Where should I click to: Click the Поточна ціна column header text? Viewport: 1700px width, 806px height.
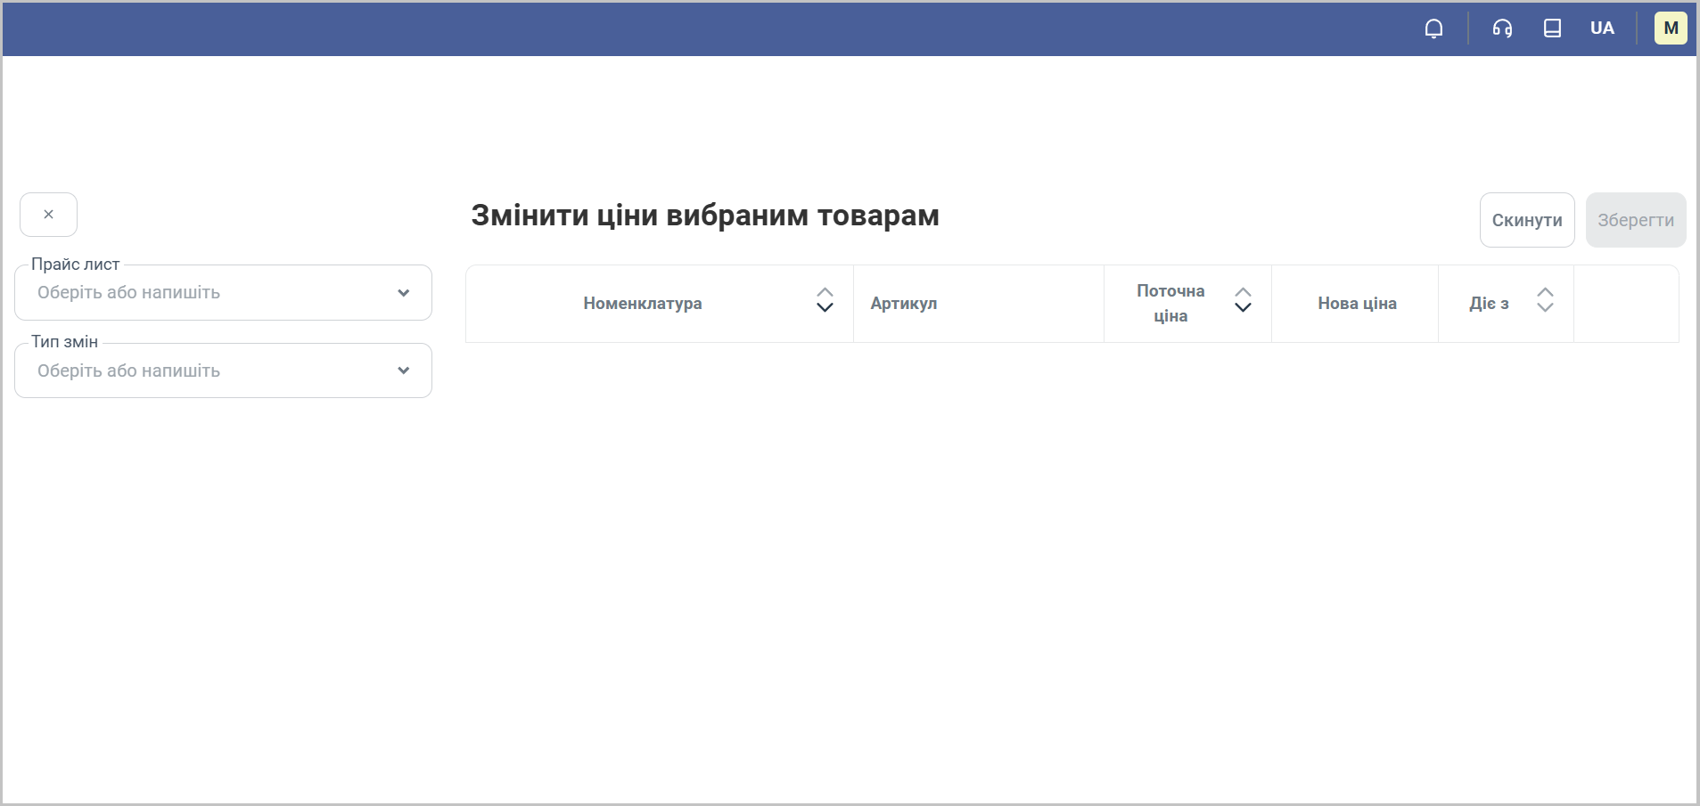tap(1170, 304)
